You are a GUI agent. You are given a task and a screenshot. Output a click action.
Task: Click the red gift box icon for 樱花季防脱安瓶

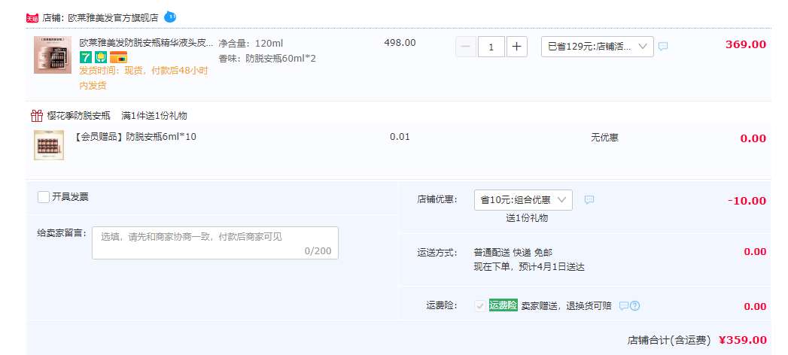tap(37, 116)
